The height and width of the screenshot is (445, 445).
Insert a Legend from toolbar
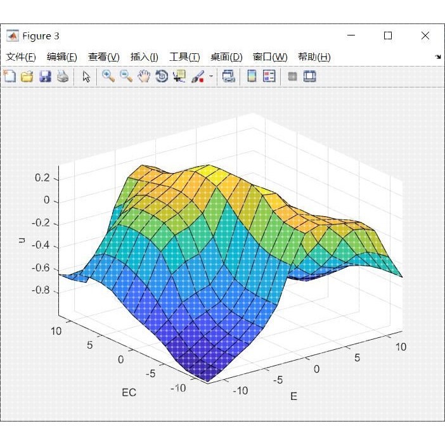tap(269, 76)
